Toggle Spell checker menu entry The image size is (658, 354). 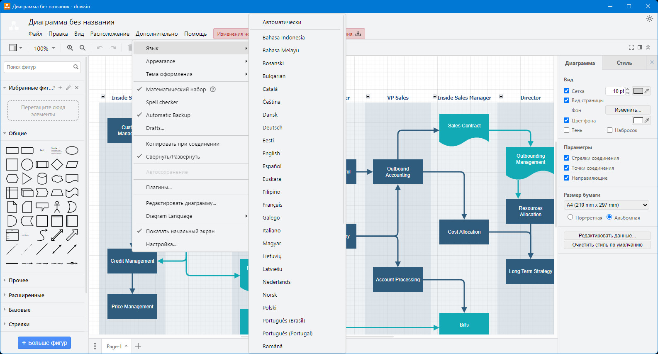pos(191,102)
